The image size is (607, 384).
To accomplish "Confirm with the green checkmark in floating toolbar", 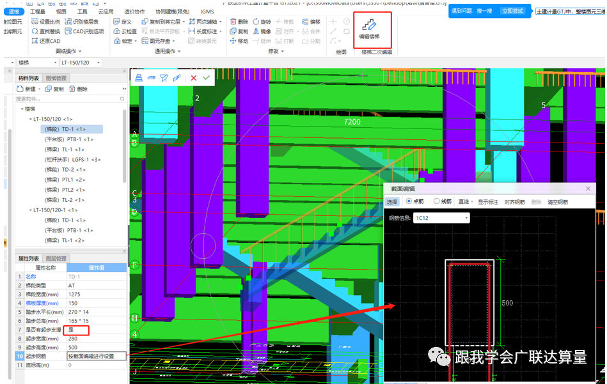I will click(x=207, y=78).
